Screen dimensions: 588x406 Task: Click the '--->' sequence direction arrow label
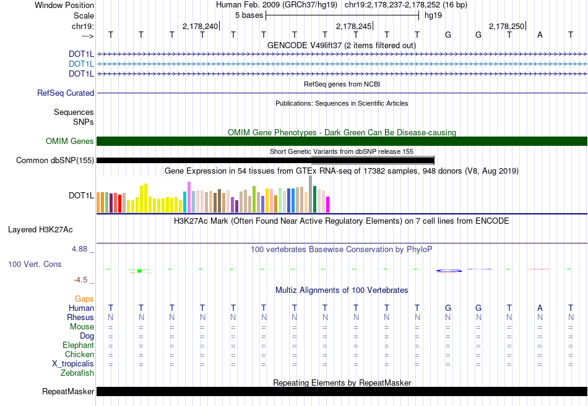point(87,36)
